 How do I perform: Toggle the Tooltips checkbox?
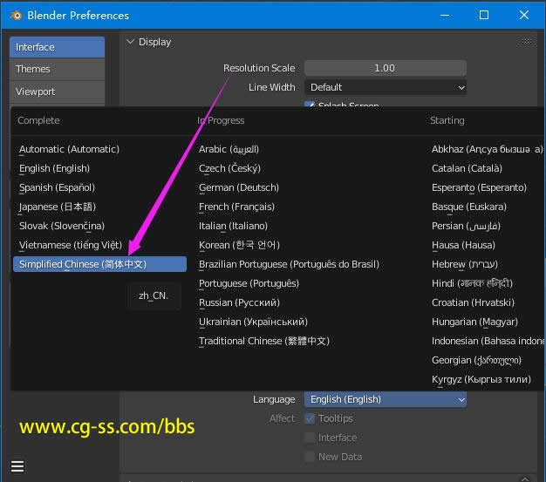click(x=311, y=419)
